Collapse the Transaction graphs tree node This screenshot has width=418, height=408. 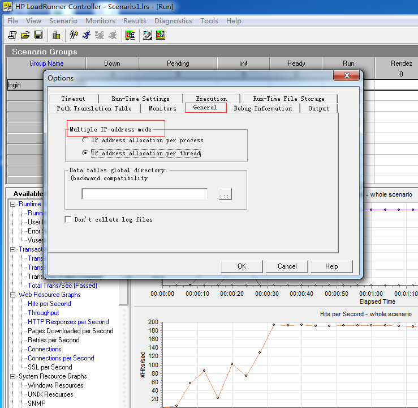pyautogui.click(x=12, y=250)
